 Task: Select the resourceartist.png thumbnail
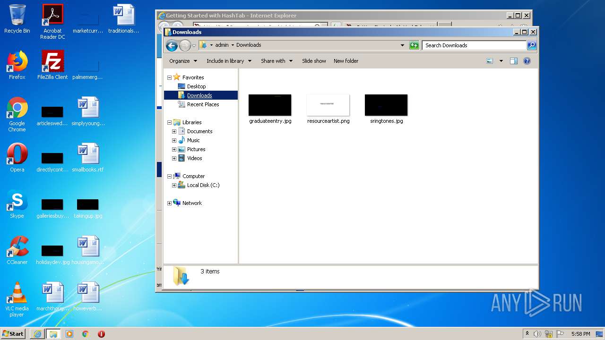(x=328, y=109)
